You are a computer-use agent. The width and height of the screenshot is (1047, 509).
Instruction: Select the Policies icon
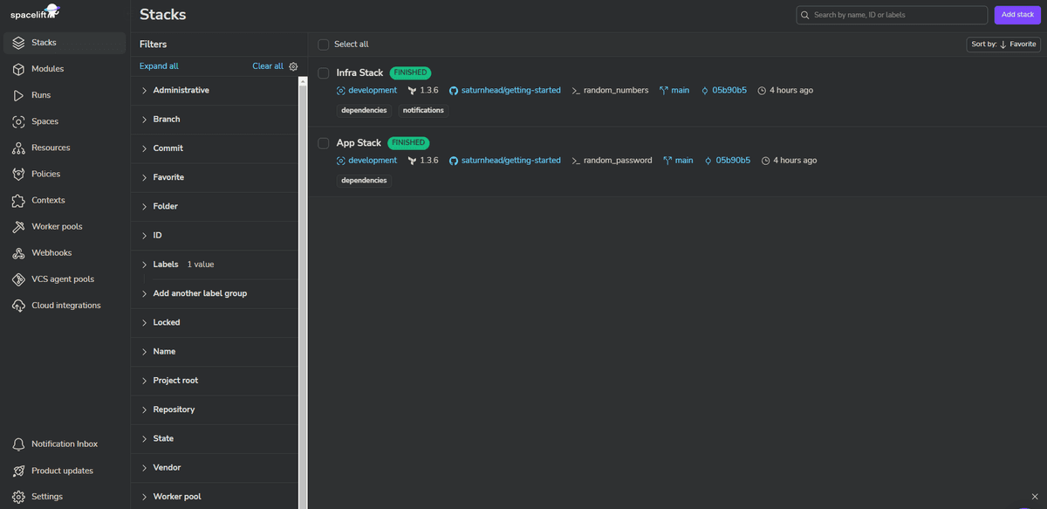click(18, 174)
